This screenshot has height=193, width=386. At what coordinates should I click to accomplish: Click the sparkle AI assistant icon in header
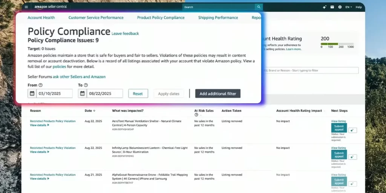(x=324, y=7)
